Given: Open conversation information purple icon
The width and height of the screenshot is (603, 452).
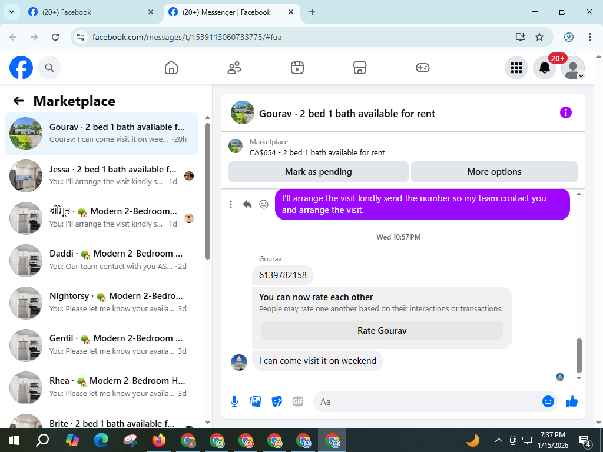Looking at the screenshot, I should [x=566, y=112].
